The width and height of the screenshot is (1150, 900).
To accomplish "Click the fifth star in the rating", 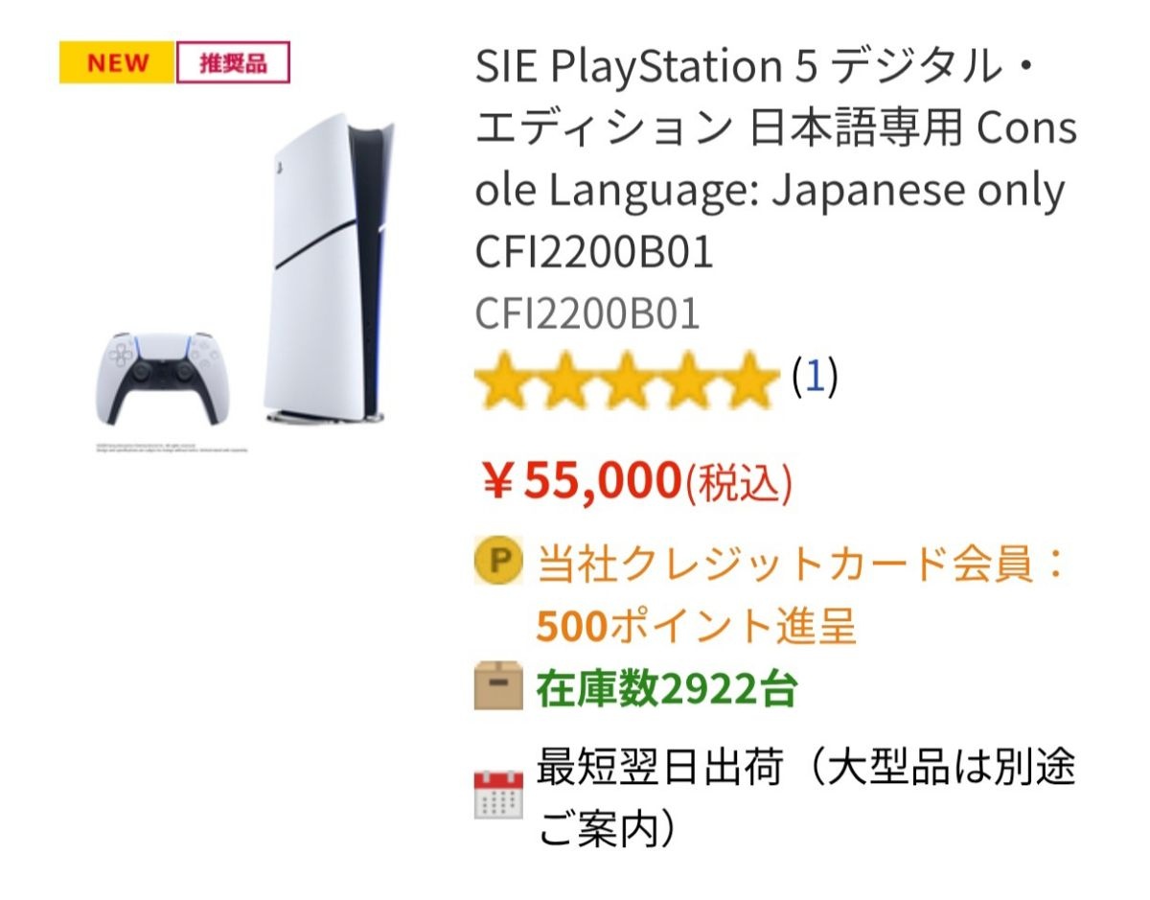I will click(749, 381).
